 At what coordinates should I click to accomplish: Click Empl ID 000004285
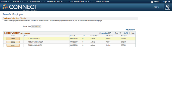pyautogui.click(x=74, y=39)
